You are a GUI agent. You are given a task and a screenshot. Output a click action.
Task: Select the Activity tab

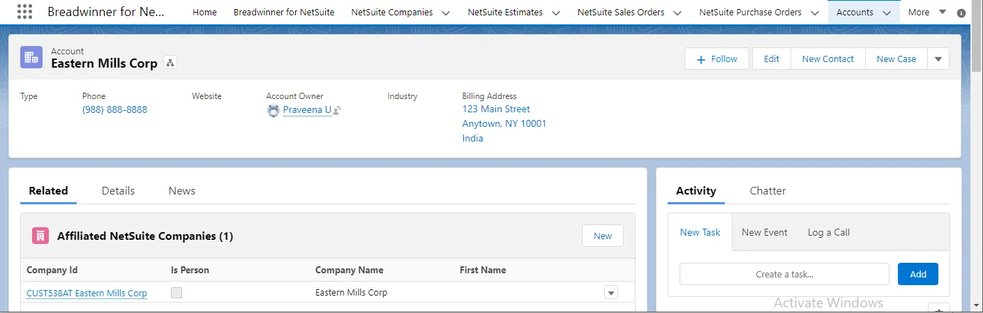(x=696, y=190)
